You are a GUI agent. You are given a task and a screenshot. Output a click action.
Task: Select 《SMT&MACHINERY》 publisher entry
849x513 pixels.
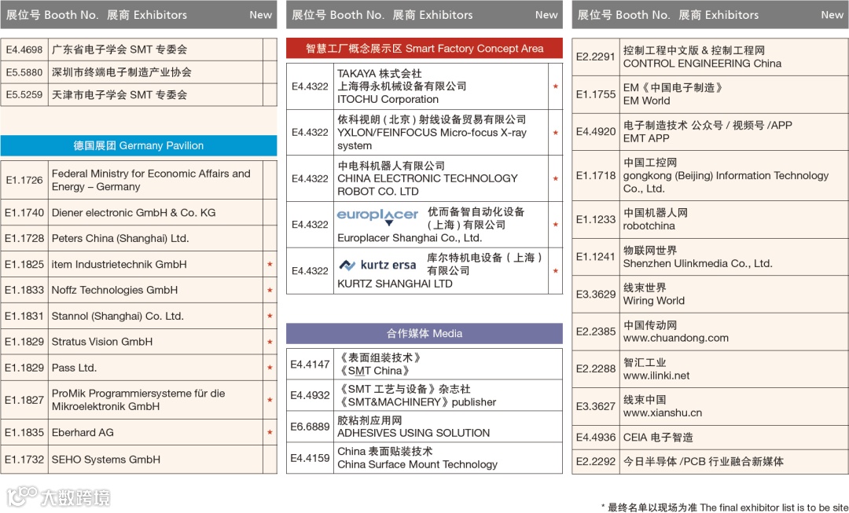click(417, 402)
